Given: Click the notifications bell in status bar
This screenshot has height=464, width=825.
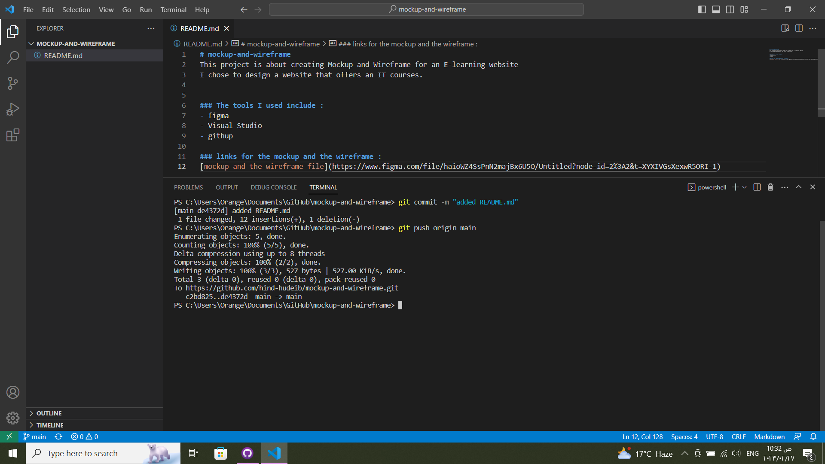Looking at the screenshot, I should coord(813,437).
